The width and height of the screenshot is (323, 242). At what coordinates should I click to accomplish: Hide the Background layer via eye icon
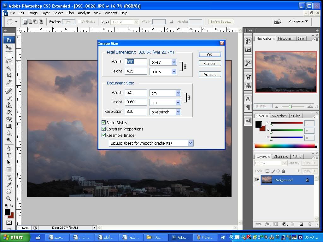tap(257, 180)
